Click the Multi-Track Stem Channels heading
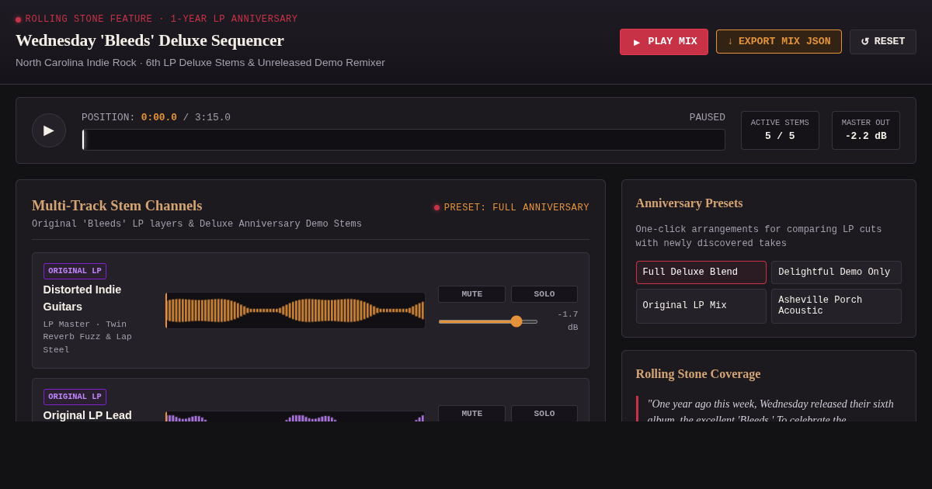Image resolution: width=932 pixels, height=489 pixels. [x=117, y=206]
